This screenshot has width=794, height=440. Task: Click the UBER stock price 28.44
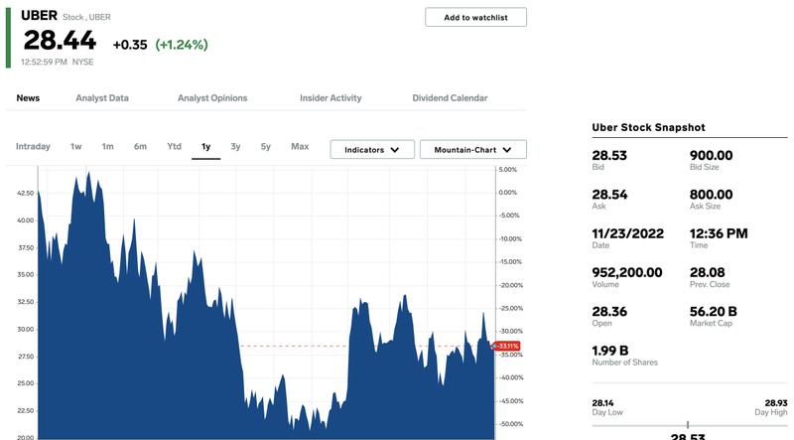pos(60,40)
